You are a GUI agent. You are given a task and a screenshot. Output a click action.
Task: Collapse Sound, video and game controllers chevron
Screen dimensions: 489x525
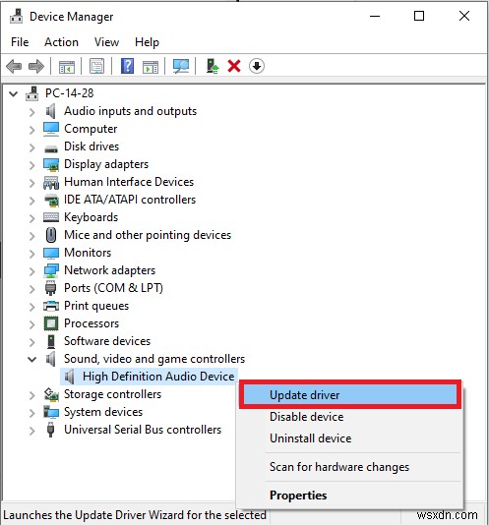32,360
